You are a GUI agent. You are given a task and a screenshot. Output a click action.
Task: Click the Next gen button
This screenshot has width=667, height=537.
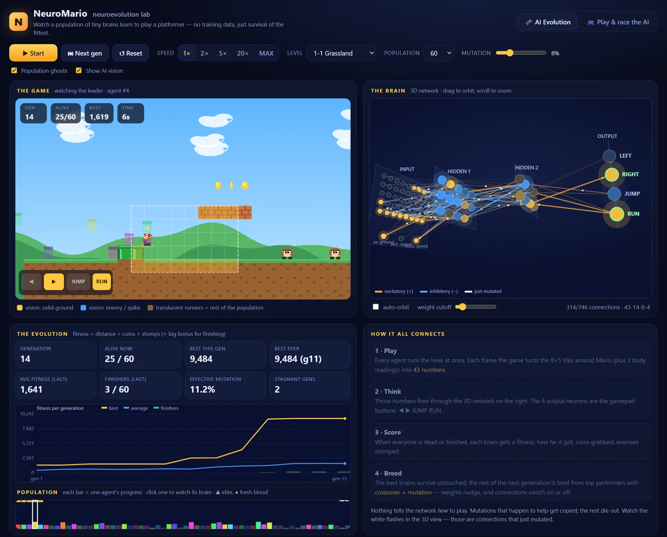85,53
